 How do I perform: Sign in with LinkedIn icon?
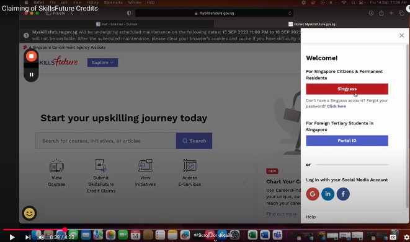pos(328,194)
